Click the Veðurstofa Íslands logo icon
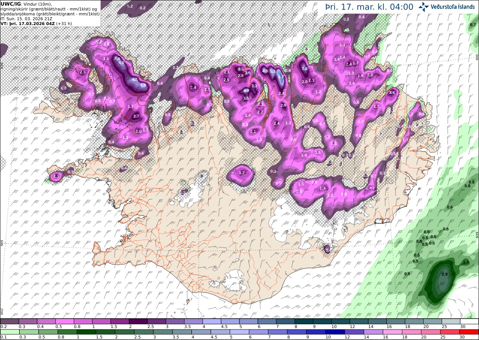Screen dimensions: 479x340 coord(424,7)
